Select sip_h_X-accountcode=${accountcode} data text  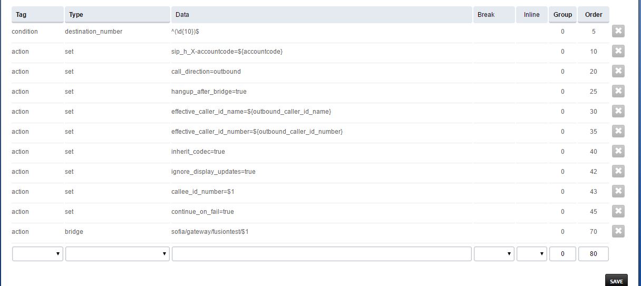point(227,52)
